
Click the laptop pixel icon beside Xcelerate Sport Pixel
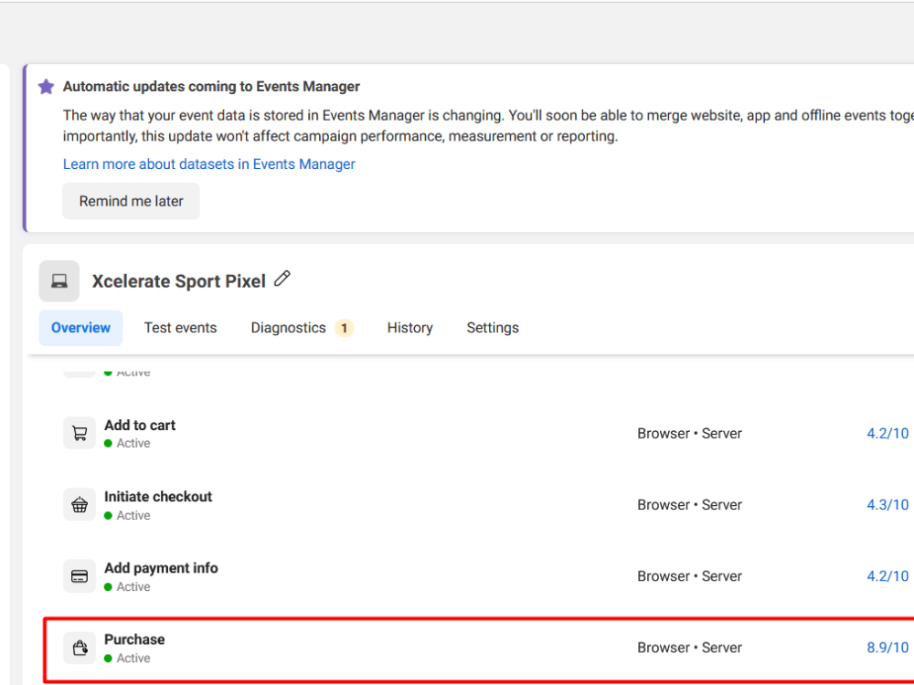click(x=58, y=280)
